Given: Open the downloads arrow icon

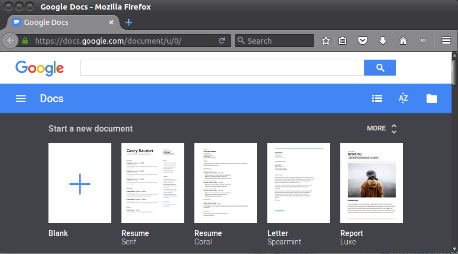Looking at the screenshot, I should point(382,40).
